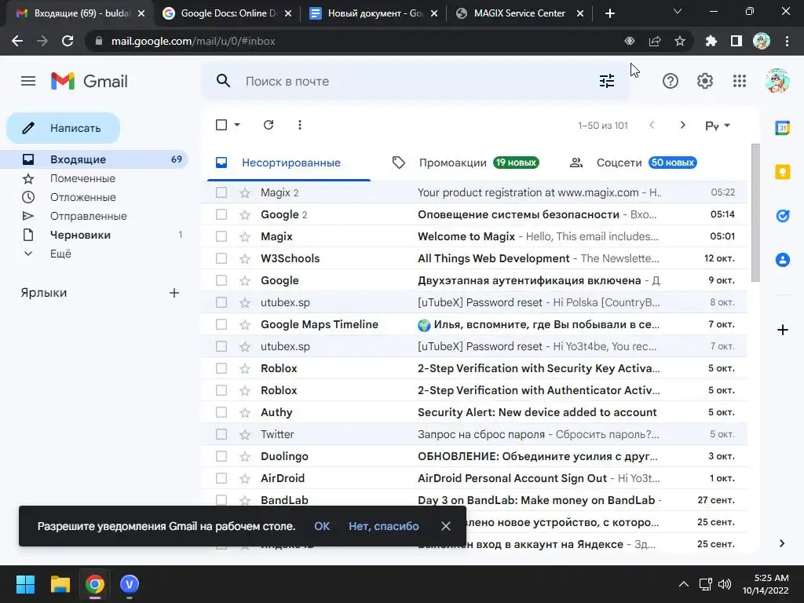
Task: Decline notifications with Нет, спасибо
Action: pos(383,526)
